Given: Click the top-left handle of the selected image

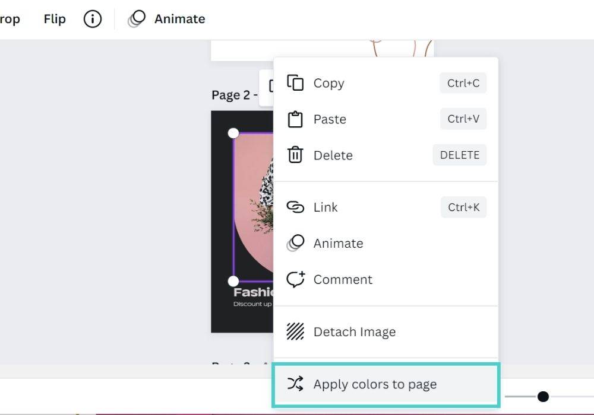Looking at the screenshot, I should click(233, 133).
